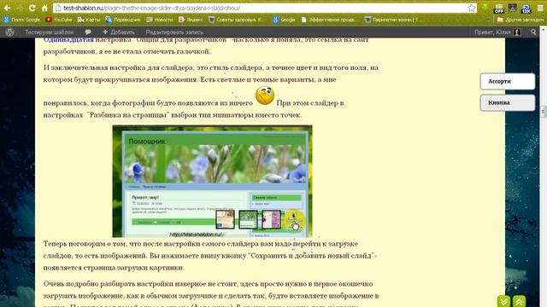Viewport: 547px width, 307px height.
Task: Open the Яндекс bookmark
Action: (x=191, y=20)
